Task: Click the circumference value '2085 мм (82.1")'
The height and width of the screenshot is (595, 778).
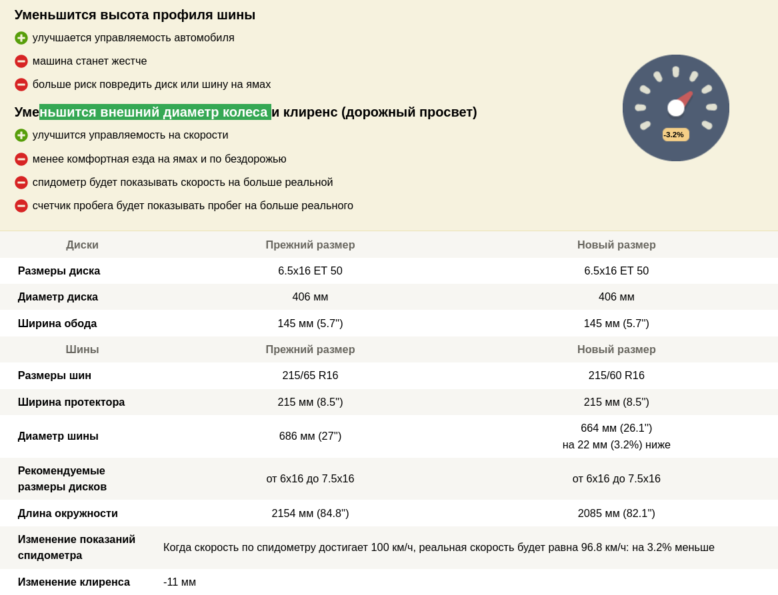Action: [616, 514]
